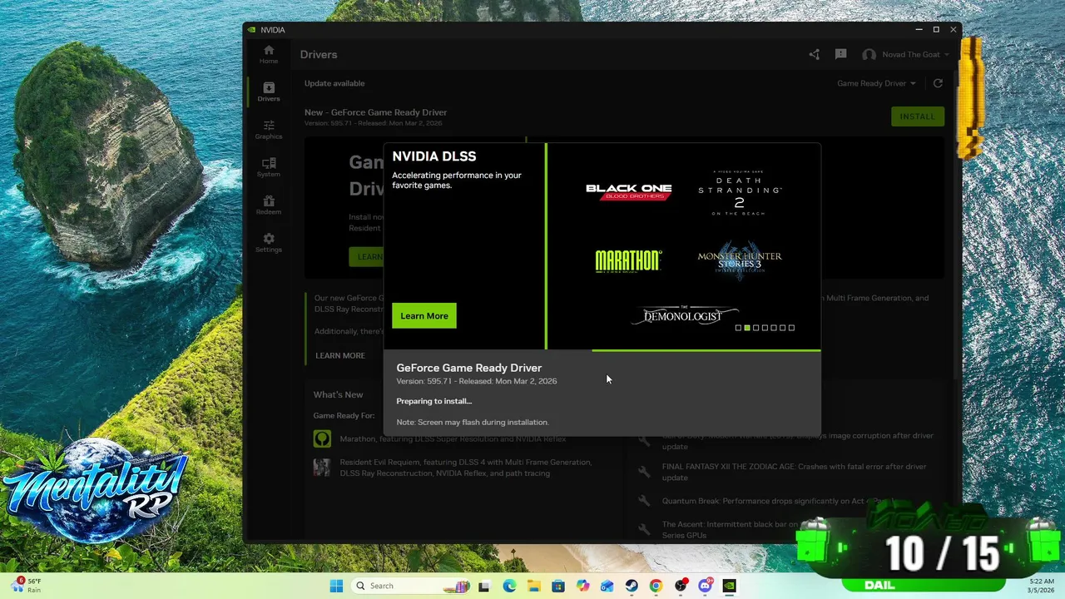1065x599 pixels.
Task: Open Microsoft Store from the taskbar
Action: click(557, 586)
